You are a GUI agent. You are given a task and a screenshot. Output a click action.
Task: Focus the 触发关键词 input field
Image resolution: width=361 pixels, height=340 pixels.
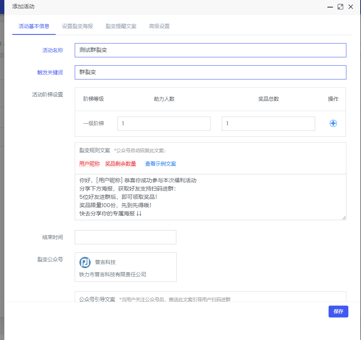point(210,72)
